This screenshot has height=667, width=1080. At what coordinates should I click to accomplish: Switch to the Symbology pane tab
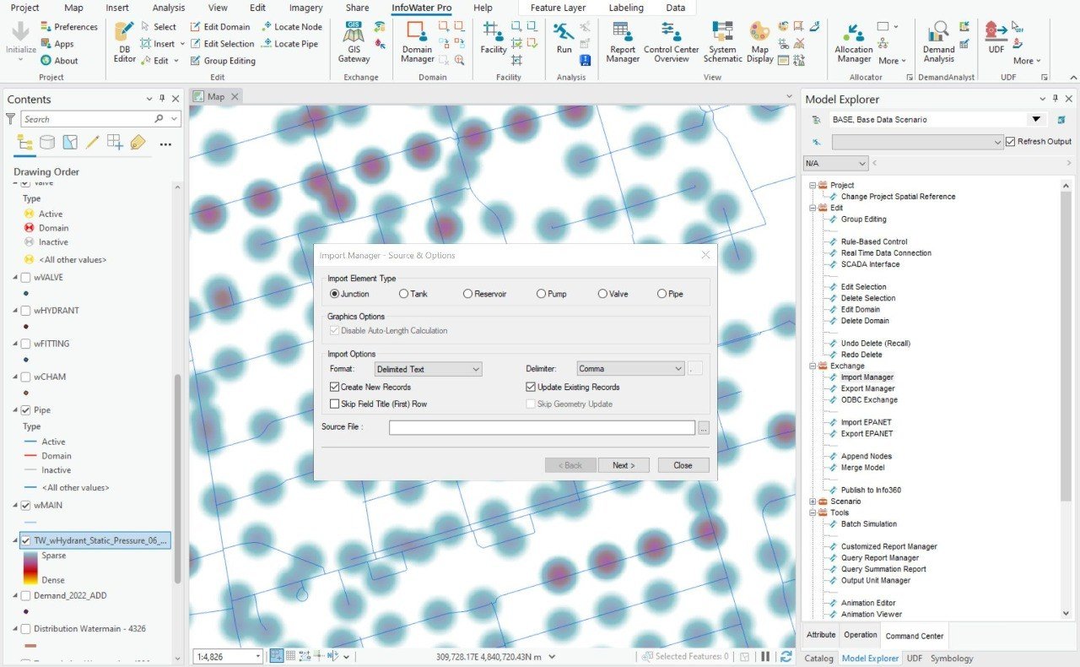pos(952,659)
